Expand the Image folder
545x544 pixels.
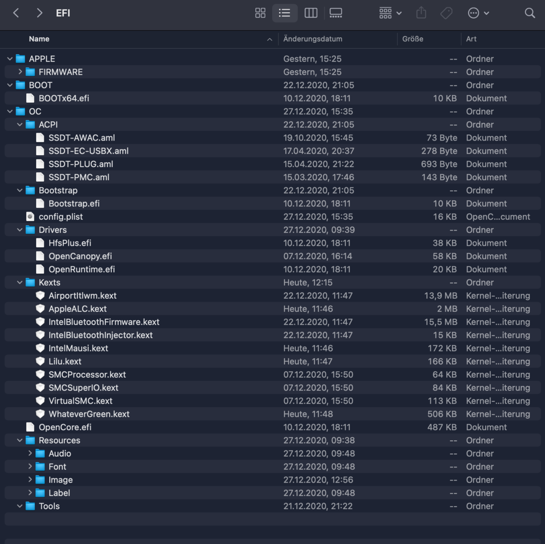(x=30, y=480)
